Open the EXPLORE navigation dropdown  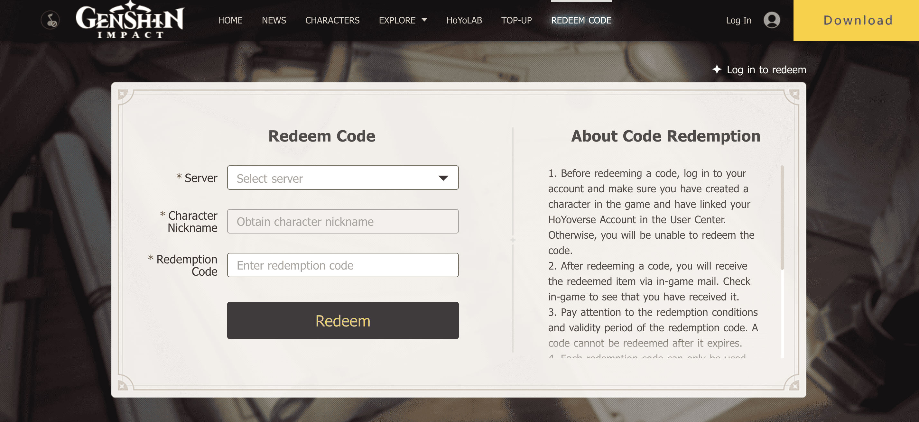[403, 20]
